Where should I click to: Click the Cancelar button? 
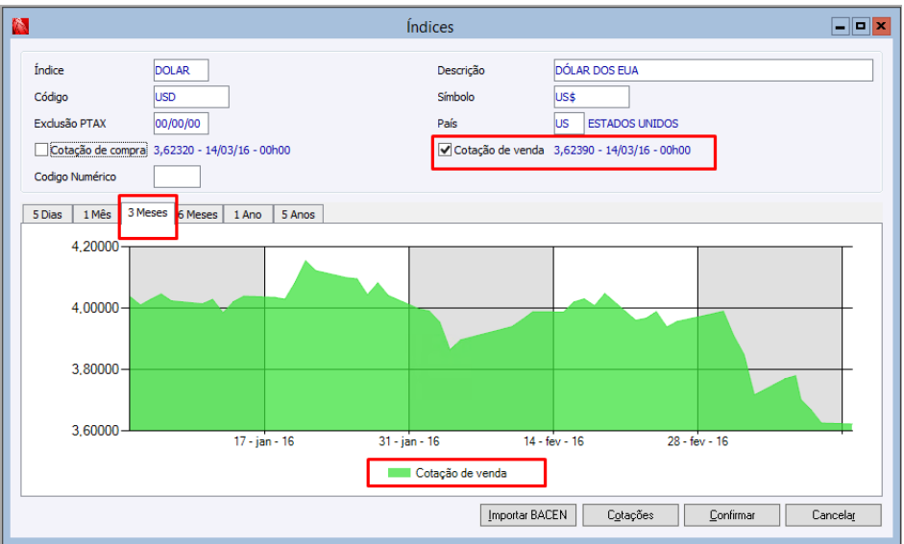coord(833,514)
